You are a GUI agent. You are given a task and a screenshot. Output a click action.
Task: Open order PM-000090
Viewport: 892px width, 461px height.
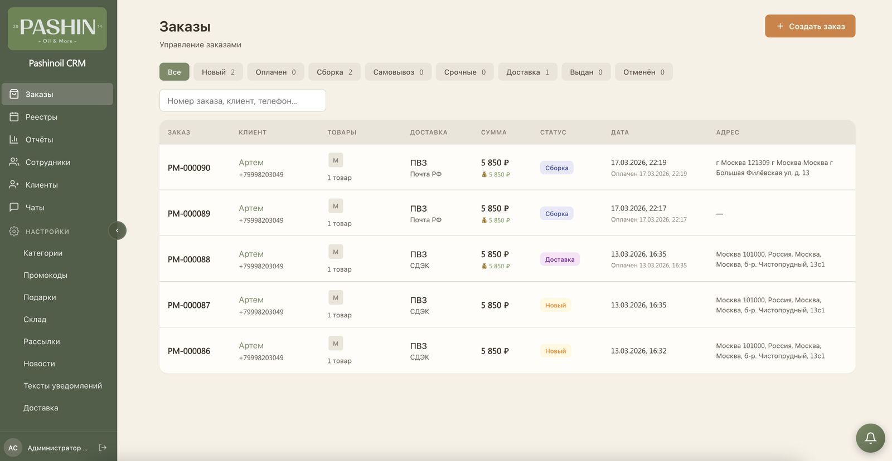point(189,168)
